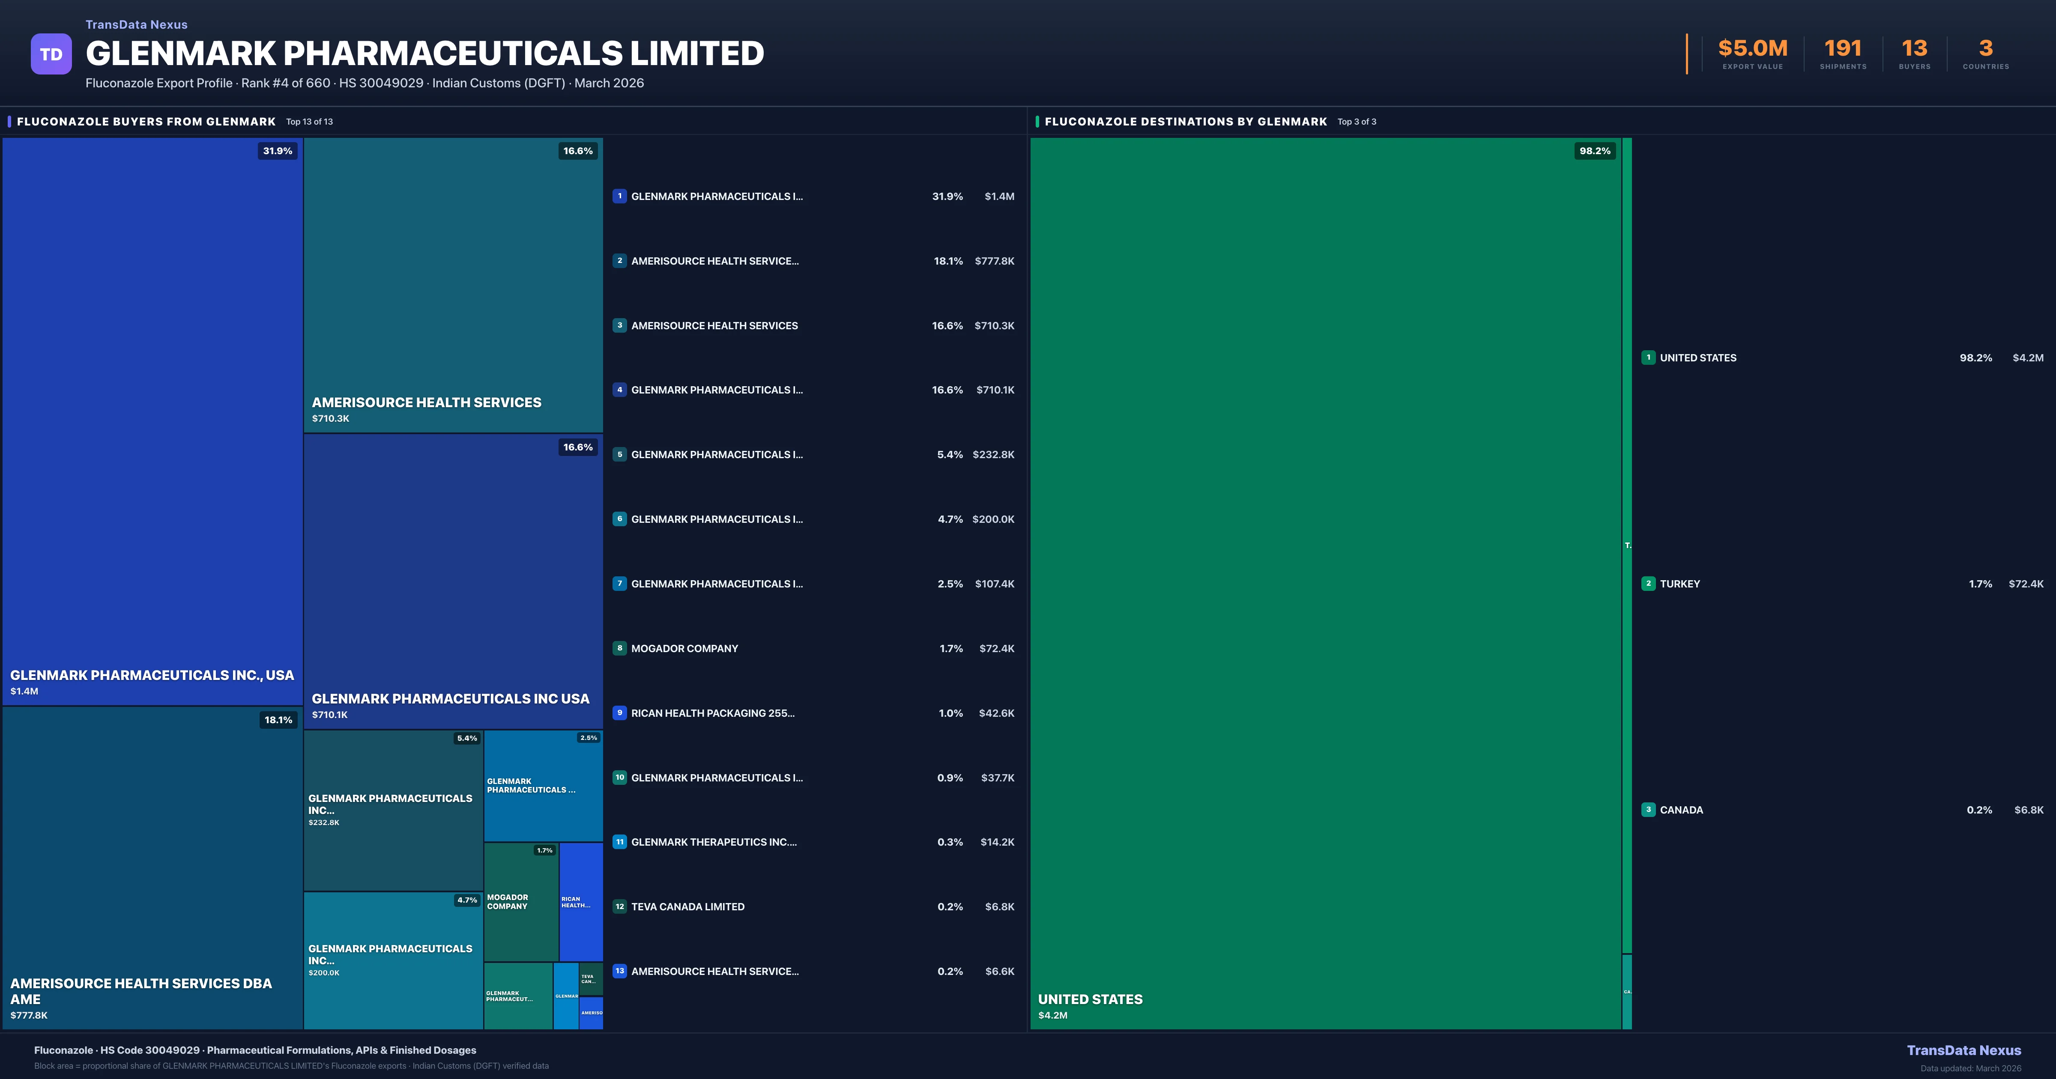The height and width of the screenshot is (1079, 2056).
Task: Open the Rican Health Packaging list row
Action: click(x=712, y=713)
